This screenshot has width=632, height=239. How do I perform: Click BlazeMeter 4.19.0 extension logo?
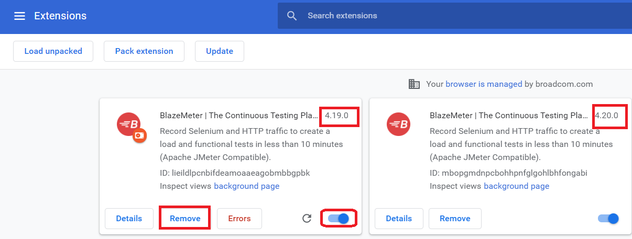click(x=129, y=124)
